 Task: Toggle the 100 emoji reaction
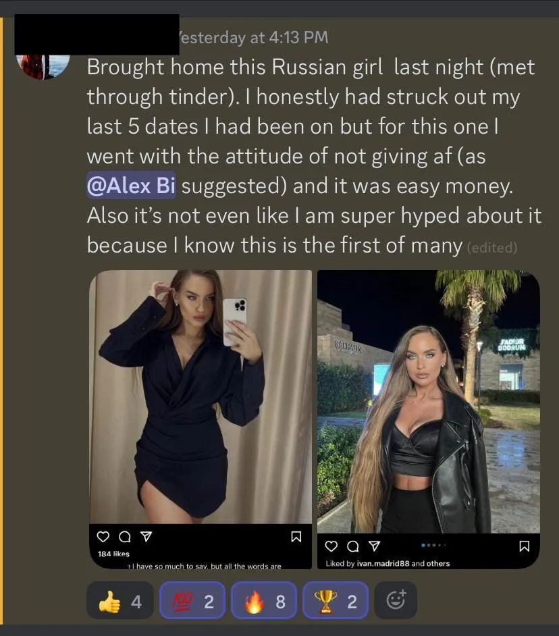[x=192, y=600]
